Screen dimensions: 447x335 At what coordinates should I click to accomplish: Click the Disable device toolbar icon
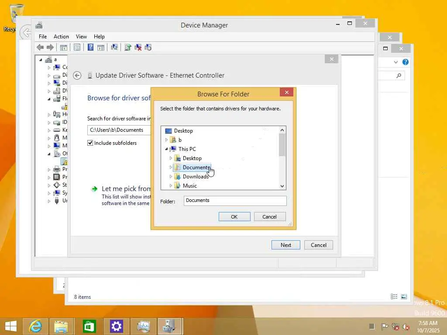pyautogui.click(x=148, y=47)
